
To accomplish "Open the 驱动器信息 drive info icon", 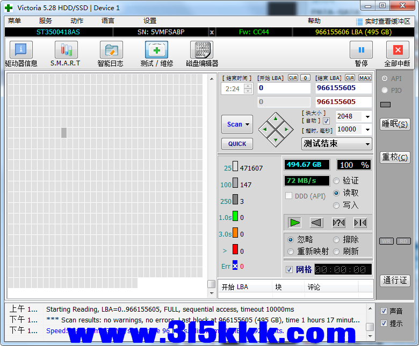I will (21, 50).
